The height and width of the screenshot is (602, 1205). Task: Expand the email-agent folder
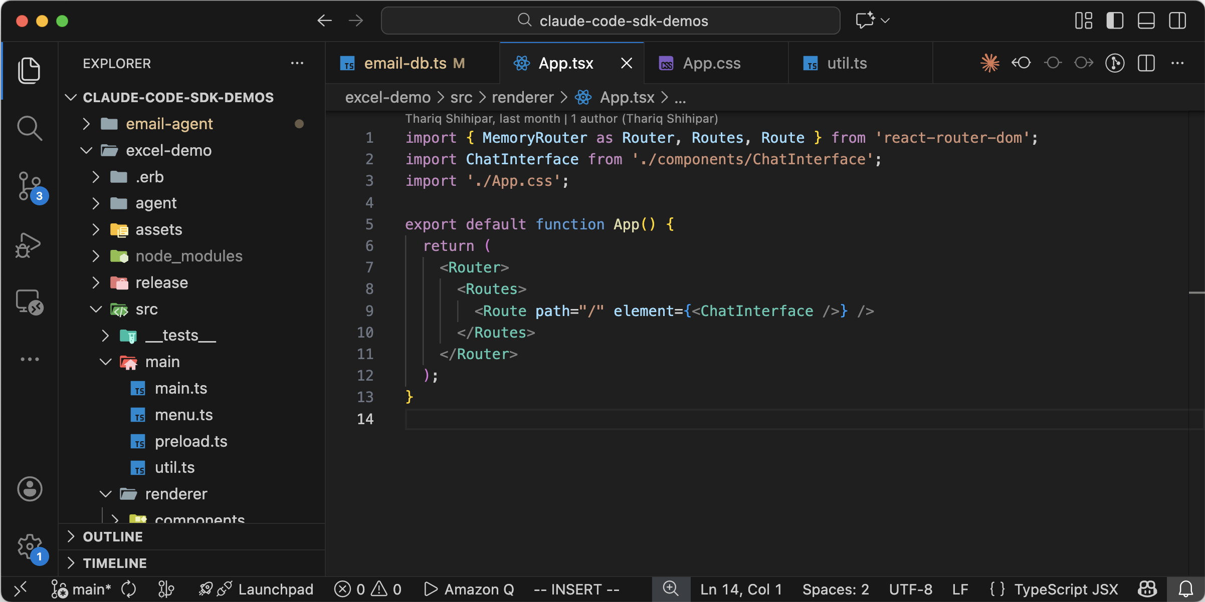[169, 124]
